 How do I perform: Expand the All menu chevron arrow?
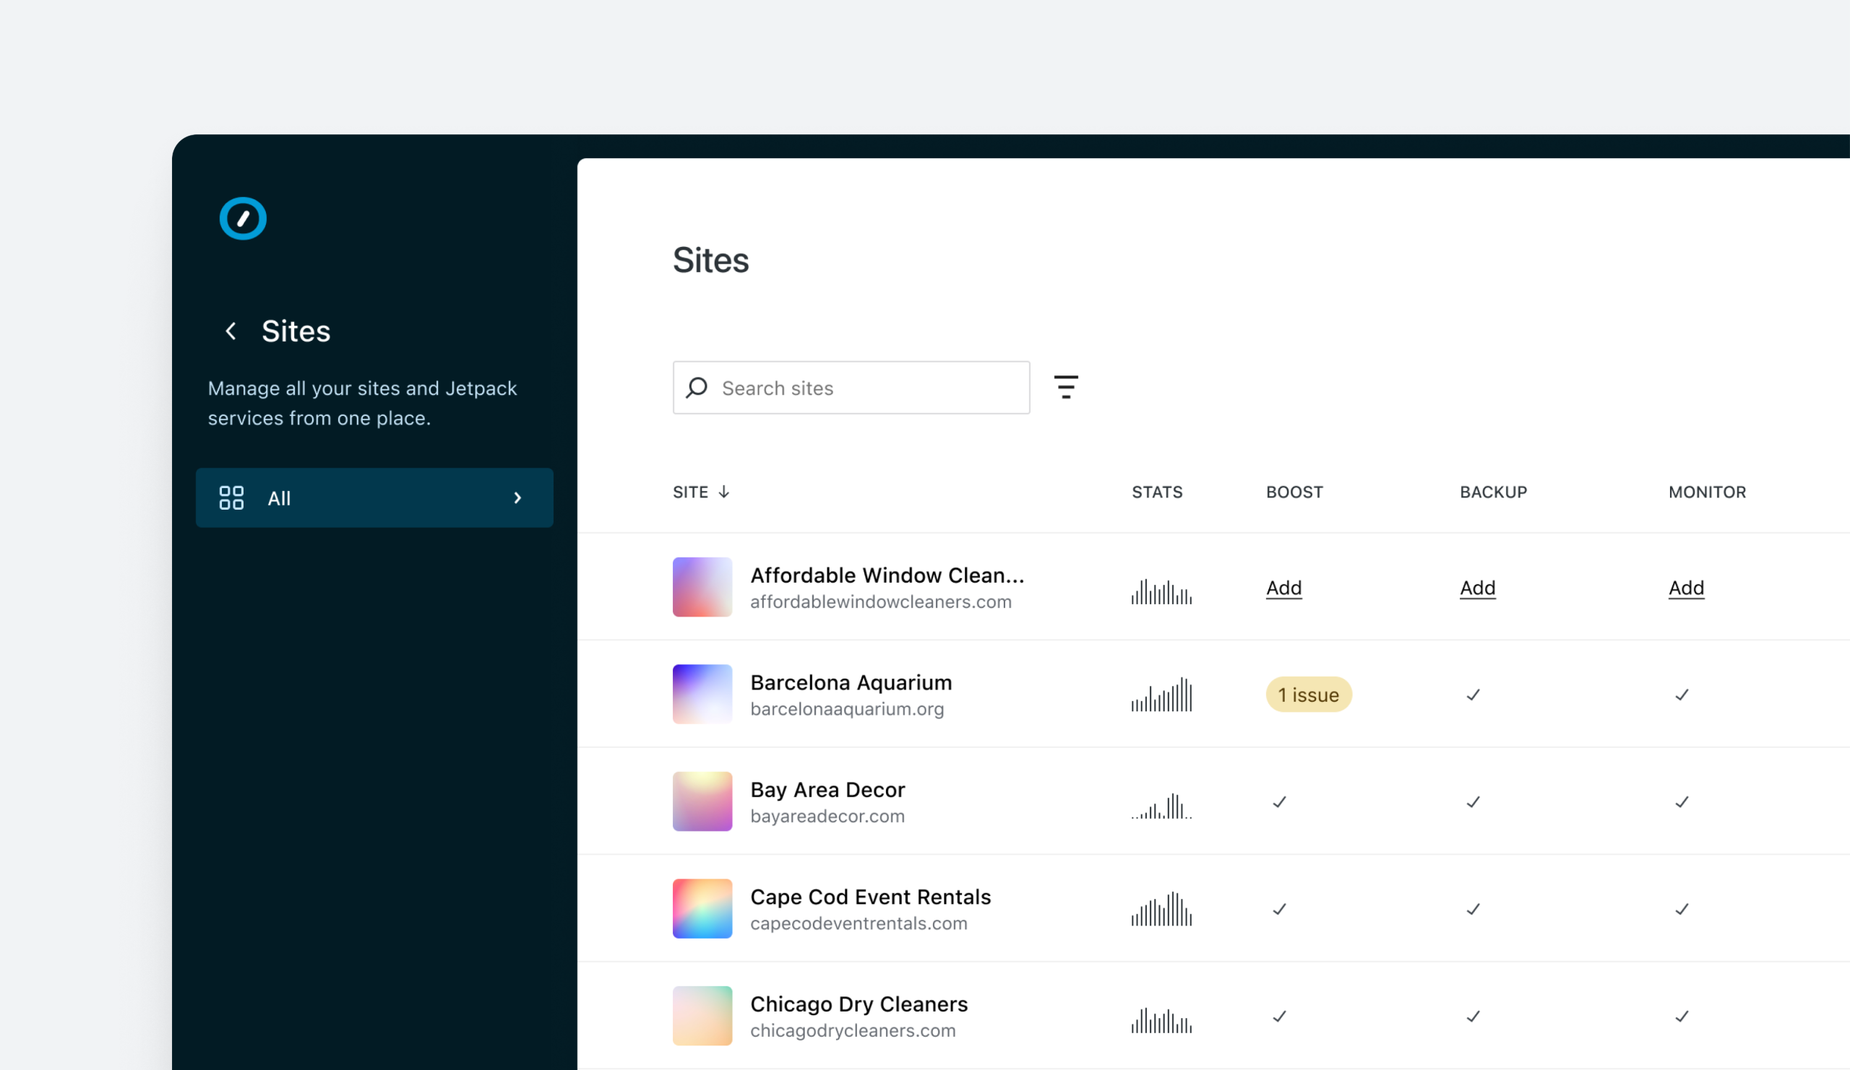click(x=517, y=498)
